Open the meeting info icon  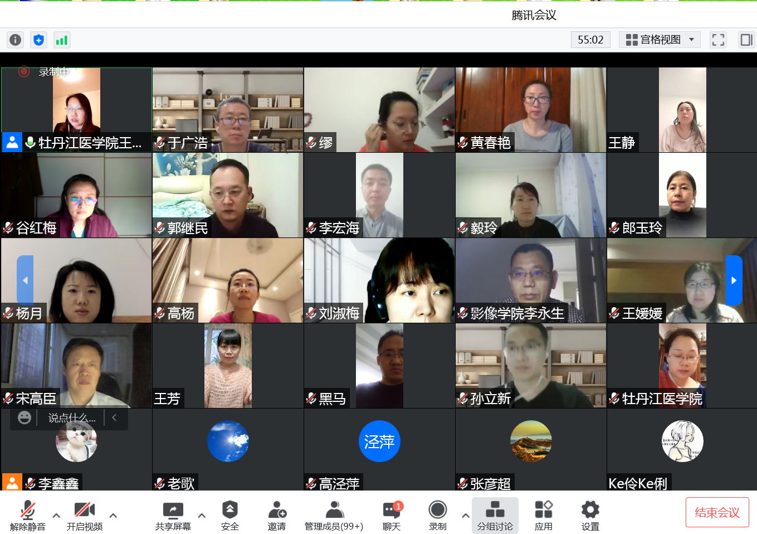coord(15,40)
